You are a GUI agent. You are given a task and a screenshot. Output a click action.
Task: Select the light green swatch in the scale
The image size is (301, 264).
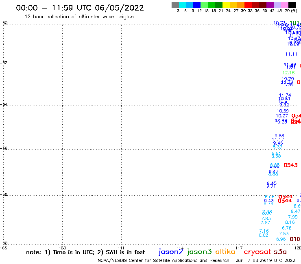pos(204,5)
